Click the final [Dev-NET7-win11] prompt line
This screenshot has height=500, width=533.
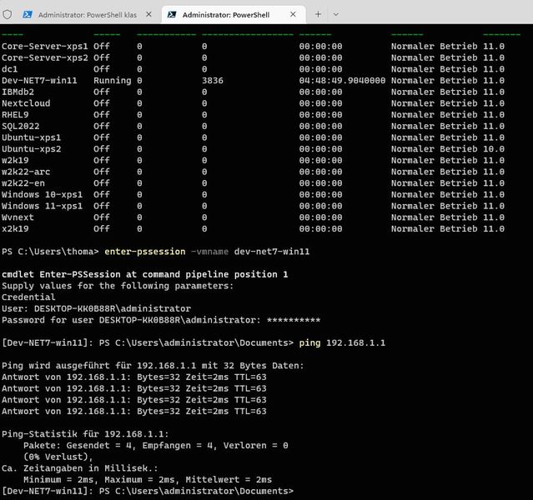[x=148, y=491]
